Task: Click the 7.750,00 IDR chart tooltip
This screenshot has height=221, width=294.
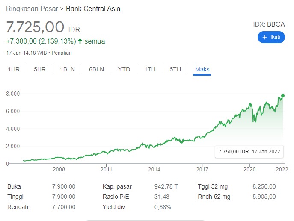Action: (x=249, y=152)
